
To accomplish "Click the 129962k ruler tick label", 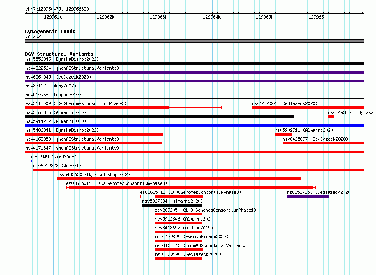I will pos(106,17).
